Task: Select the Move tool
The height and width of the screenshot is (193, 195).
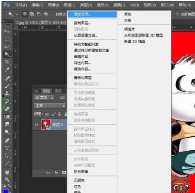Action: (x=7, y=31)
